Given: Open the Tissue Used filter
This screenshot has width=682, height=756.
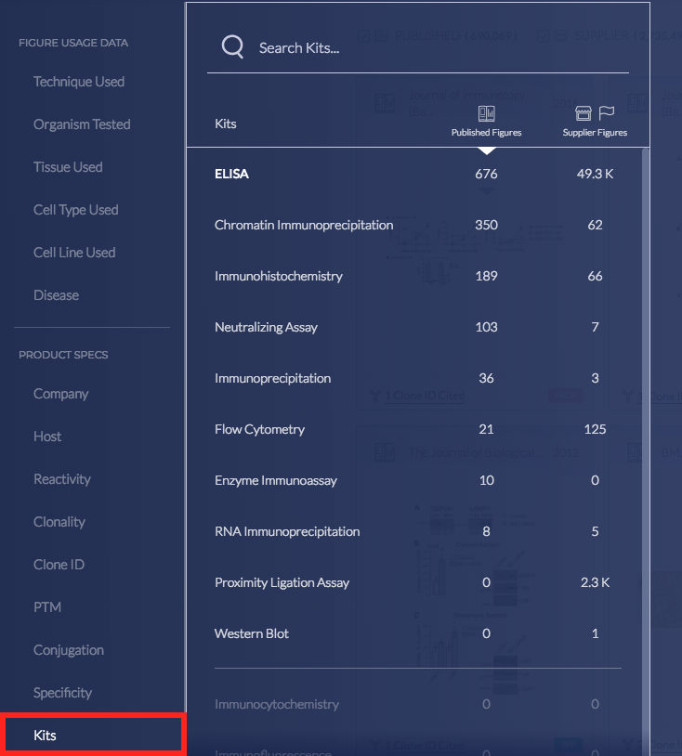Looking at the screenshot, I should 68,167.
